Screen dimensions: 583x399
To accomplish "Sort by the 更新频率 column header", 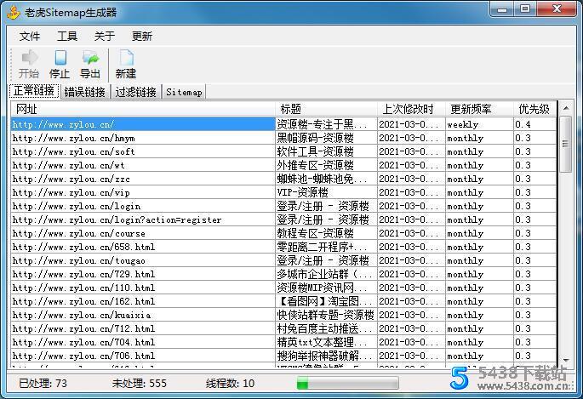I will [x=479, y=109].
